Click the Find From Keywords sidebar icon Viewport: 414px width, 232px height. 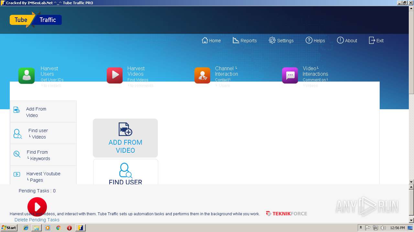pyautogui.click(x=17, y=154)
